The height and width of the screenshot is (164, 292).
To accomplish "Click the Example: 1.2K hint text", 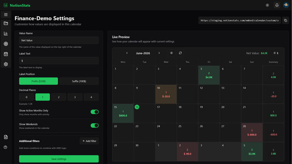I will pos(26,104).
